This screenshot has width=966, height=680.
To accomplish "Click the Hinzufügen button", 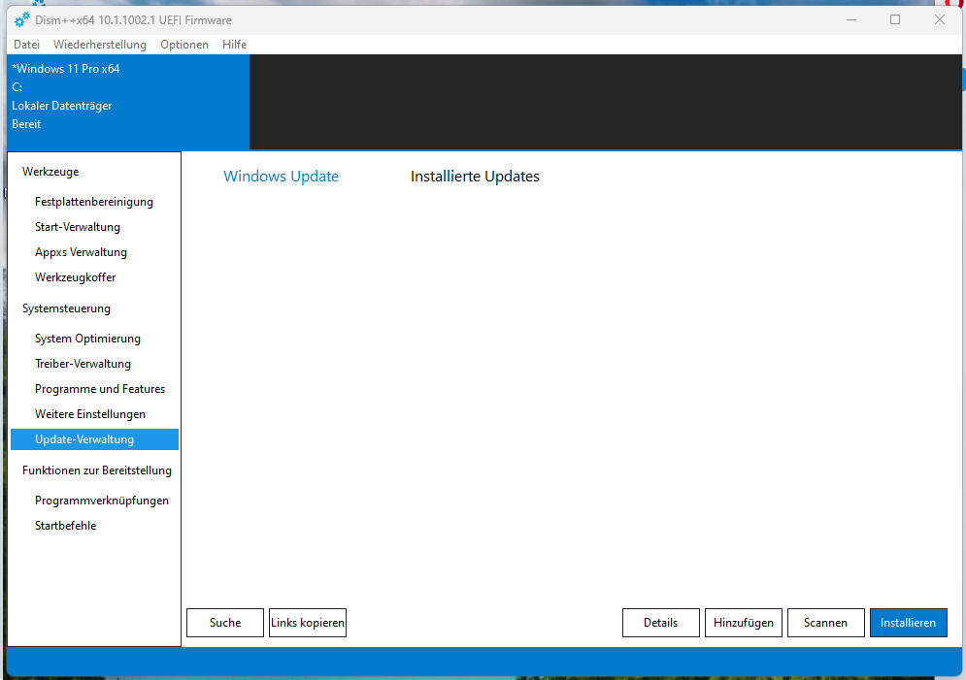I will [744, 623].
